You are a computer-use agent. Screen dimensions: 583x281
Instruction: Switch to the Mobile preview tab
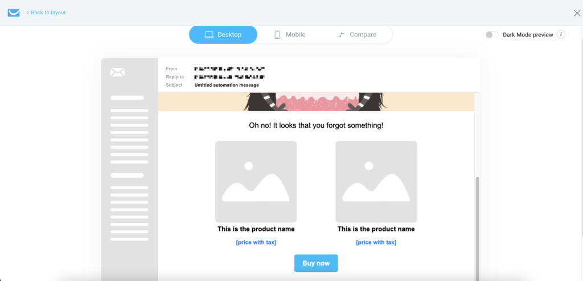click(x=290, y=35)
